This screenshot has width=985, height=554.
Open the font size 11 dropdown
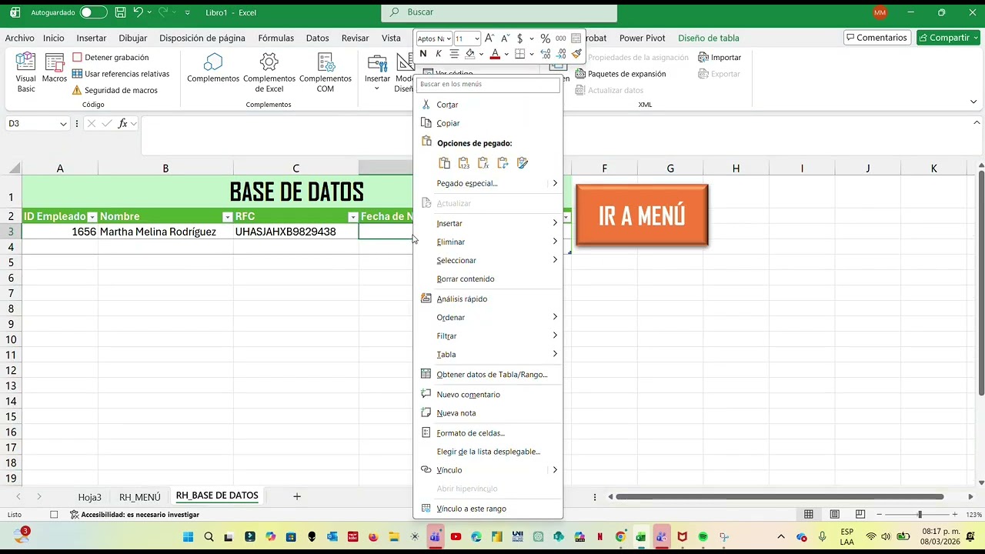[477, 38]
